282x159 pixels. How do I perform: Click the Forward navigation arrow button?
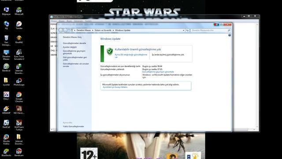66,30
